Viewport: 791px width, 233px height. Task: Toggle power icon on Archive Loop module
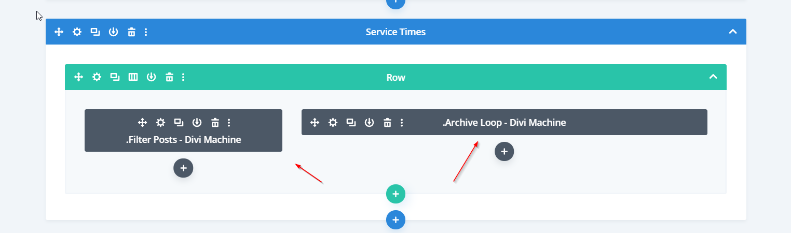[369, 123]
